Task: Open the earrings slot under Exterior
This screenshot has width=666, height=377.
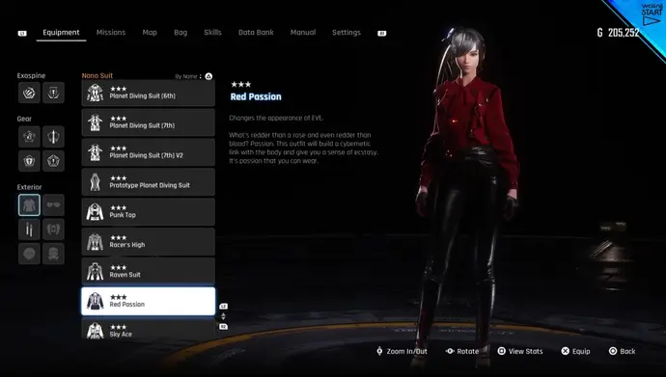Action: 29,229
